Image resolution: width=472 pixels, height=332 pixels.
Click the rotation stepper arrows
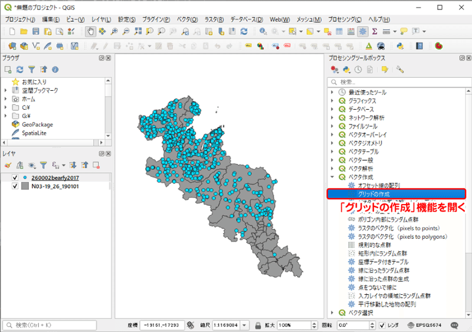click(x=372, y=325)
